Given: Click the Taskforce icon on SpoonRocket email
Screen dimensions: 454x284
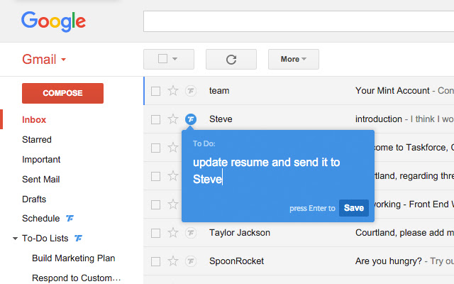Looking at the screenshot, I should [x=190, y=261].
